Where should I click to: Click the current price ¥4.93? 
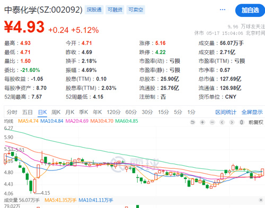(24, 27)
